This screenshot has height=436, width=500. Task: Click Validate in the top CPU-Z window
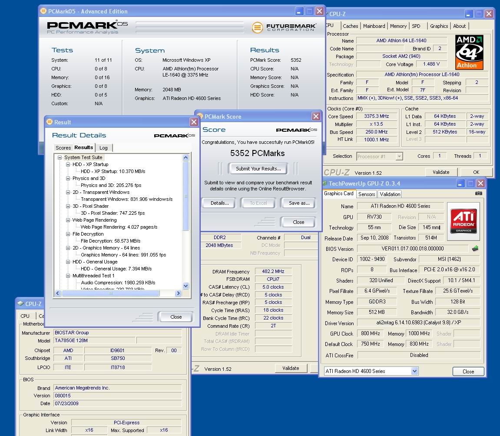[441, 172]
